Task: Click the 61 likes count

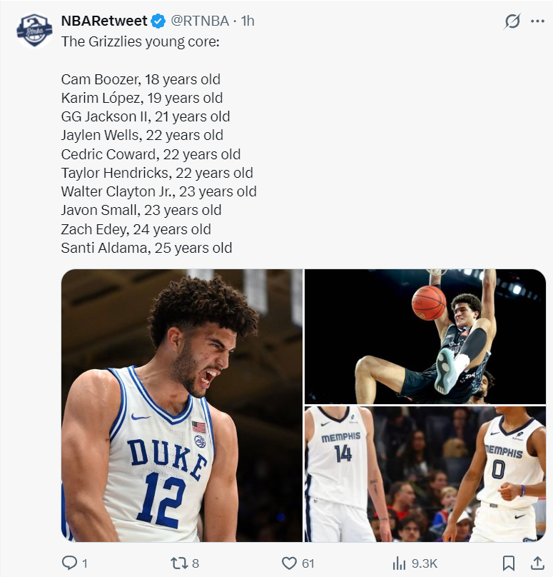Action: coord(308,563)
